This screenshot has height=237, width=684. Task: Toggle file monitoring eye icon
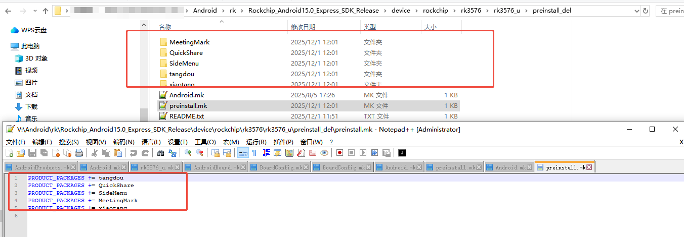click(x=324, y=153)
